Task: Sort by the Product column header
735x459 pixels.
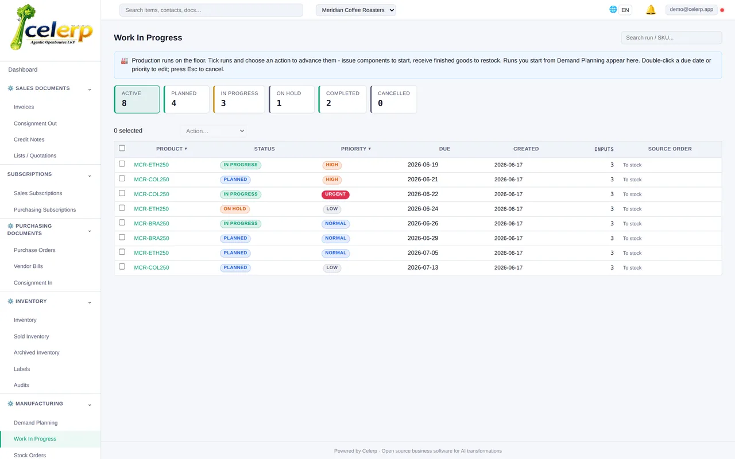Action: 172,149
